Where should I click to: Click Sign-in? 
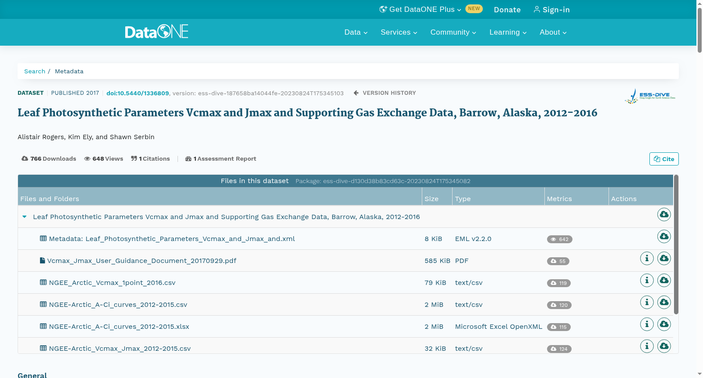(552, 10)
